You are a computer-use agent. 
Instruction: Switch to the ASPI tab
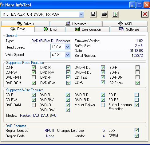tap(125, 24)
